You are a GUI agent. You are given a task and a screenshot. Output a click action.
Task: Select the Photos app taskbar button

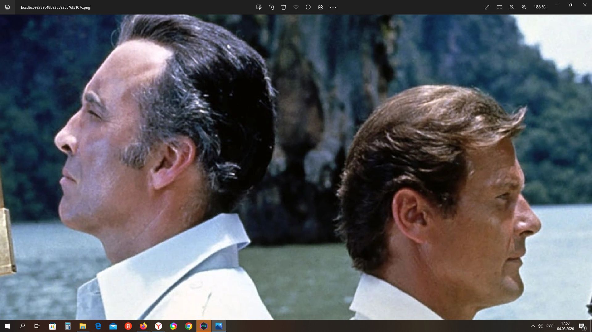219,326
